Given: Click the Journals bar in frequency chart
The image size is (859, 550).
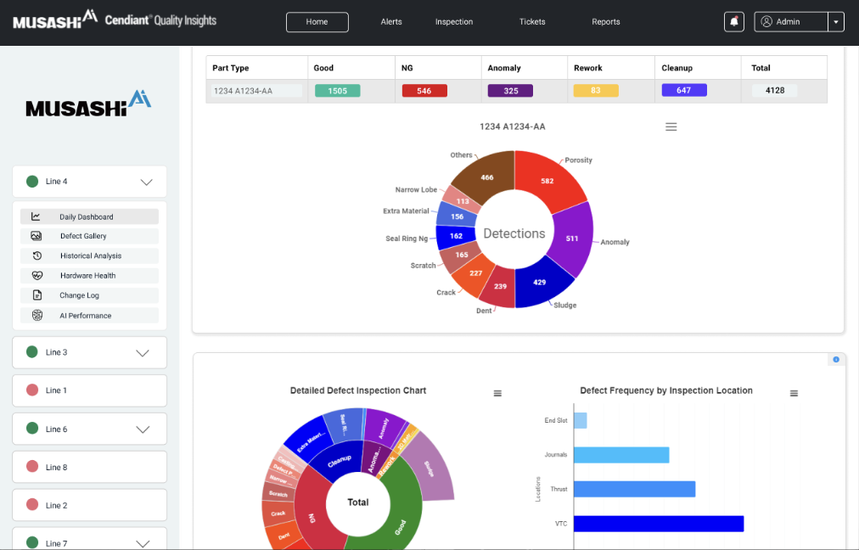Looking at the screenshot, I should pos(621,455).
